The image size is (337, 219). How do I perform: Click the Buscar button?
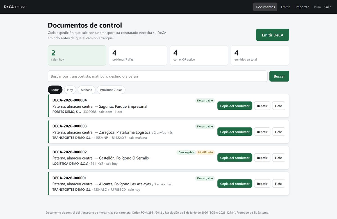tap(279, 76)
